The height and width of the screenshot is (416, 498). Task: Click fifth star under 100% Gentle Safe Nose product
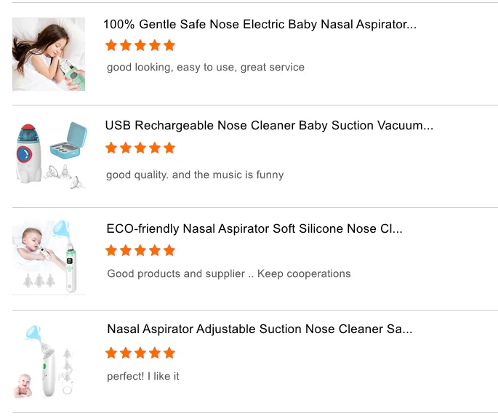click(169, 46)
